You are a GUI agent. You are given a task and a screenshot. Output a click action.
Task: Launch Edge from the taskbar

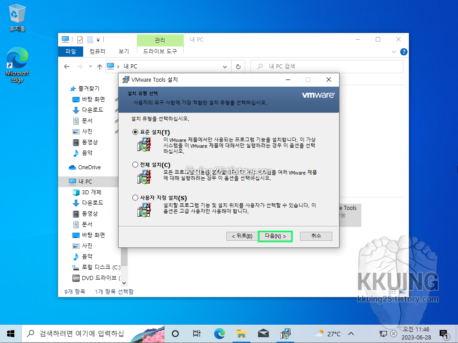click(x=219, y=334)
